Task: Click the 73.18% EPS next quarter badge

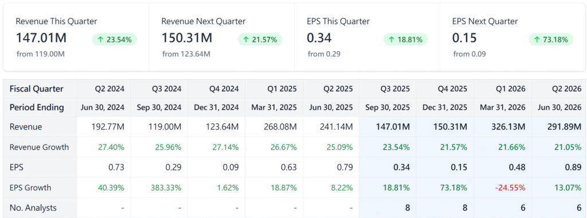Action: [x=551, y=40]
